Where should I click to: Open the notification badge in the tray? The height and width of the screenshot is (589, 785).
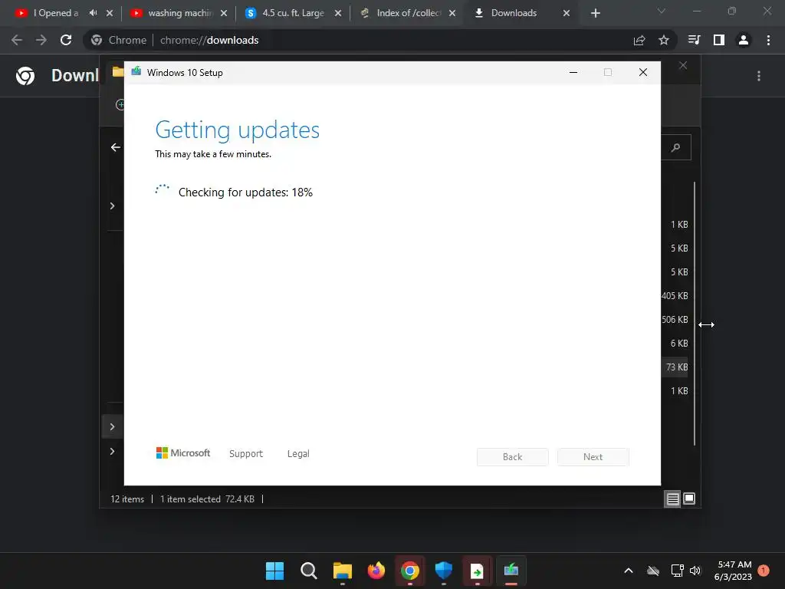point(764,570)
